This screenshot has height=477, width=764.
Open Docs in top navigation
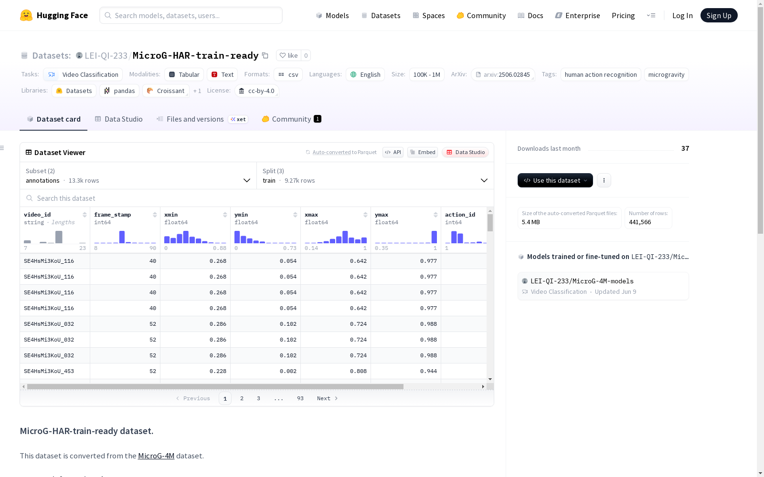(x=531, y=15)
